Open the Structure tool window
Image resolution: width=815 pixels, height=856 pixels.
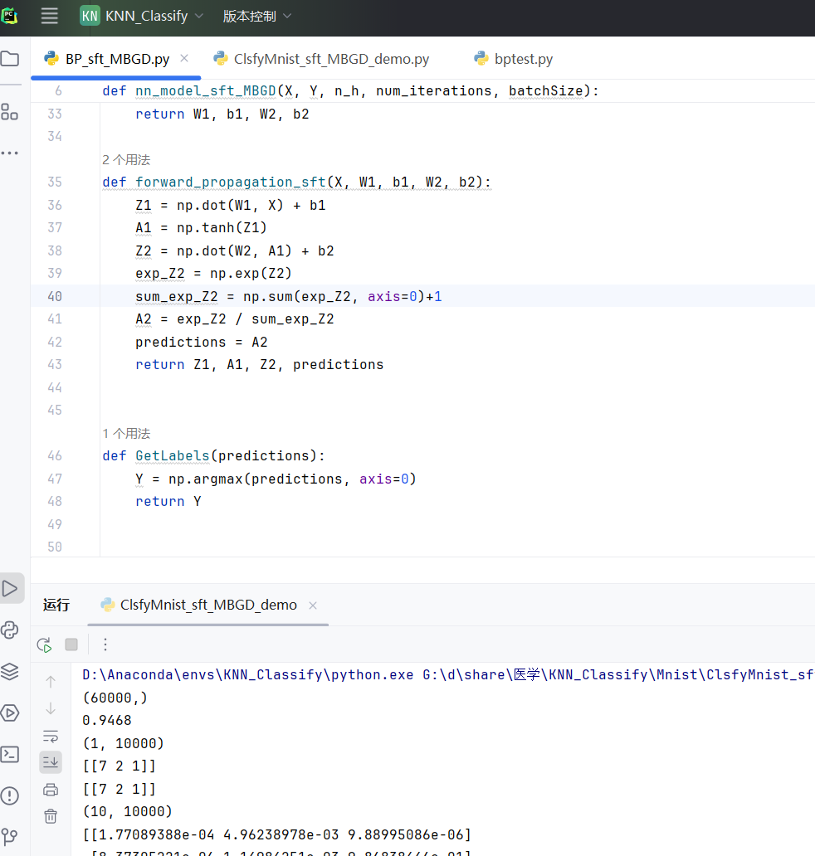[10, 112]
